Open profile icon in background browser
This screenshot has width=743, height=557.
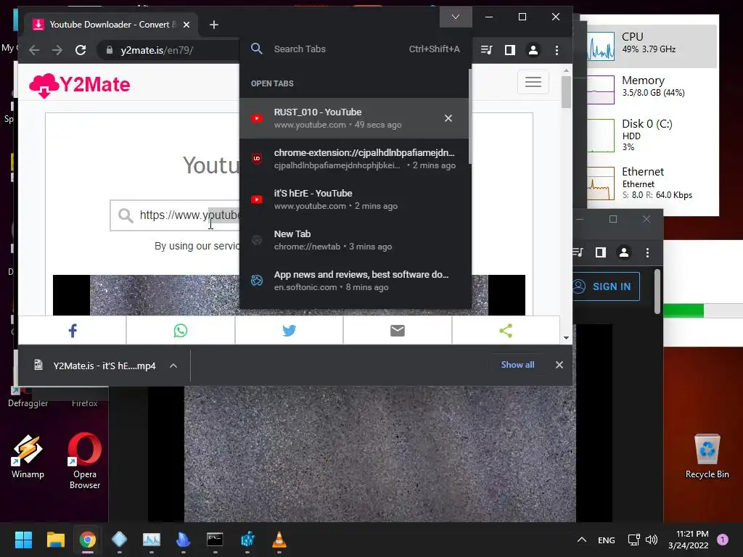(x=624, y=252)
